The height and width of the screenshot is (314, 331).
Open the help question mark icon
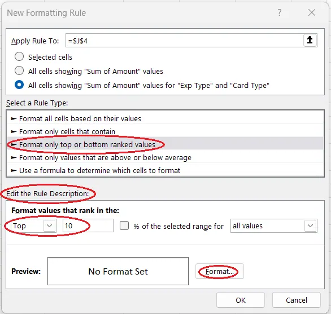click(279, 12)
